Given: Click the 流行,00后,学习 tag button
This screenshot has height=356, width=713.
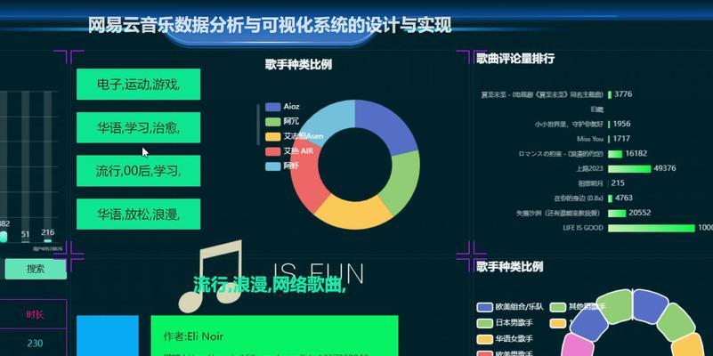Looking at the screenshot, I should [x=138, y=171].
